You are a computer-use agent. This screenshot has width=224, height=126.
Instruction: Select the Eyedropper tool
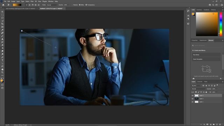(2, 30)
